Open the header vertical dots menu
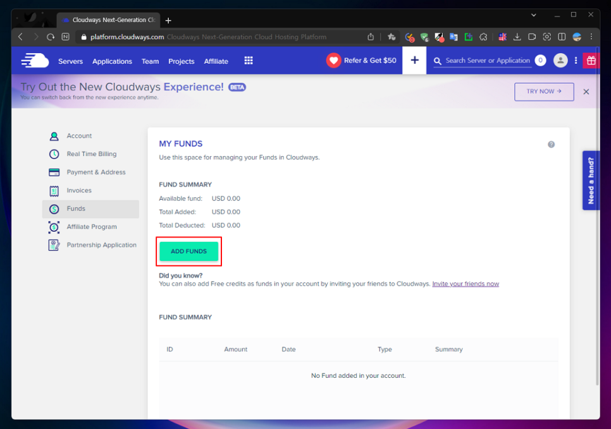611x429 pixels. tap(576, 61)
